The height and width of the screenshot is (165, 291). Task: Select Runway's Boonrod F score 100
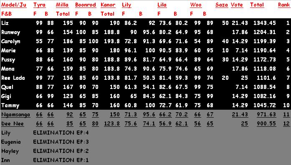point(81,32)
